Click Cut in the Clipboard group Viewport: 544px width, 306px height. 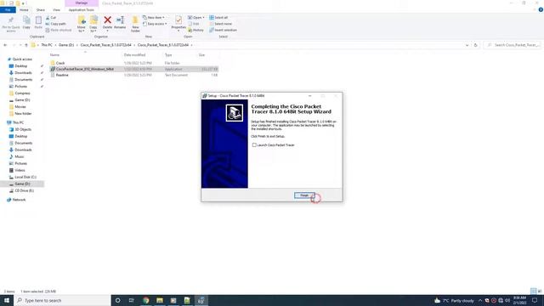(51, 18)
